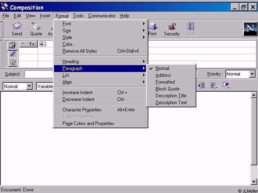Click the Print toolbar icon
Viewport: 258px width, 193px height.
(152, 29)
